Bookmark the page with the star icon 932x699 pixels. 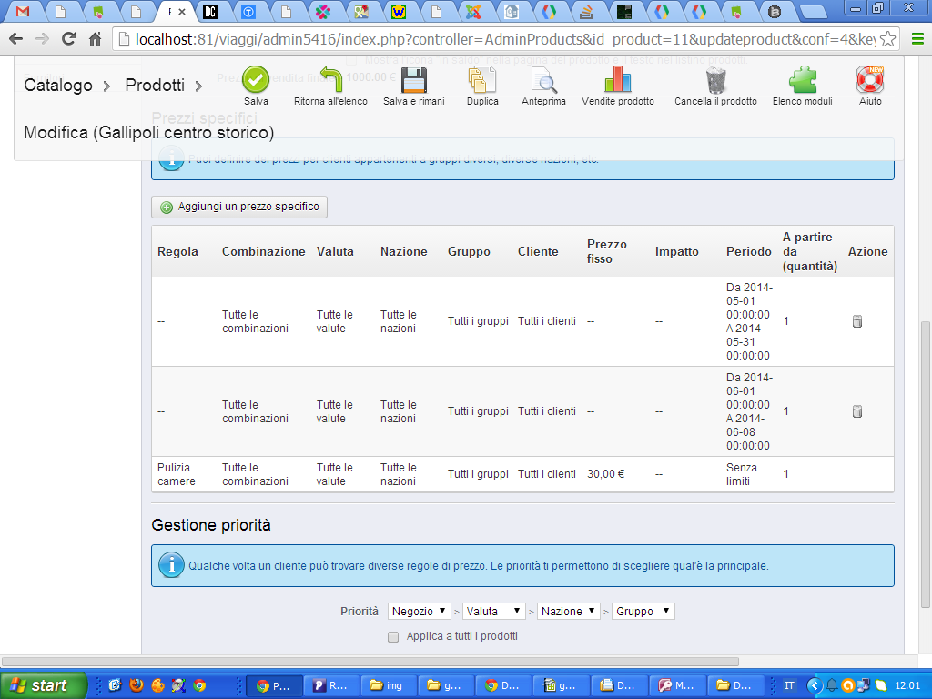pos(887,39)
